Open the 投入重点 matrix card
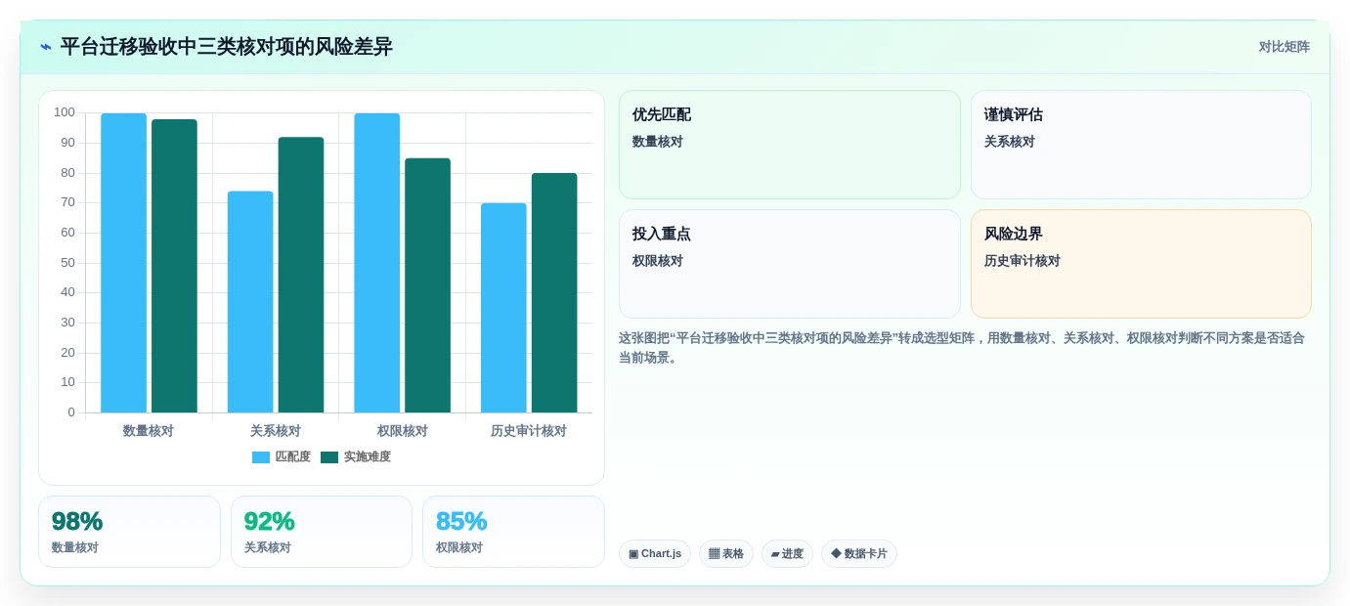1350x606 pixels. point(790,264)
